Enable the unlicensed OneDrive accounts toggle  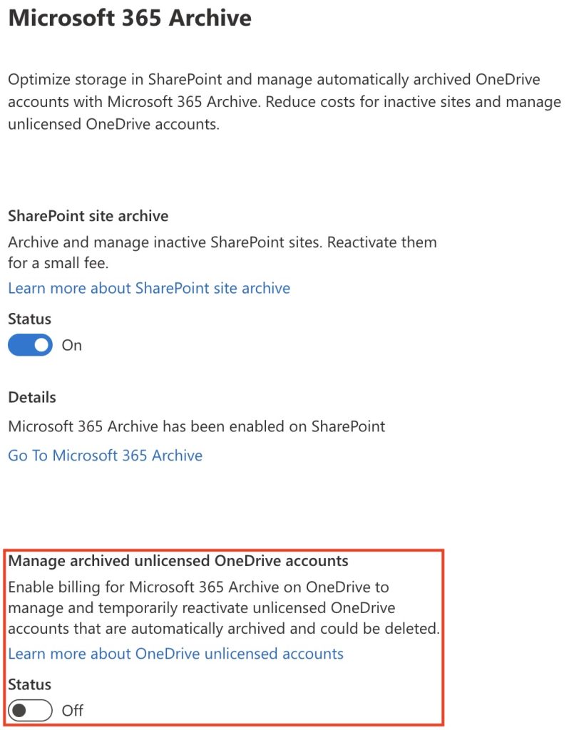tap(30, 710)
